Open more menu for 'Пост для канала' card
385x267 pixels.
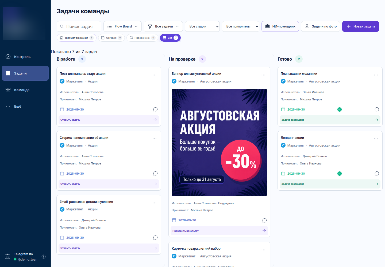(x=155, y=75)
